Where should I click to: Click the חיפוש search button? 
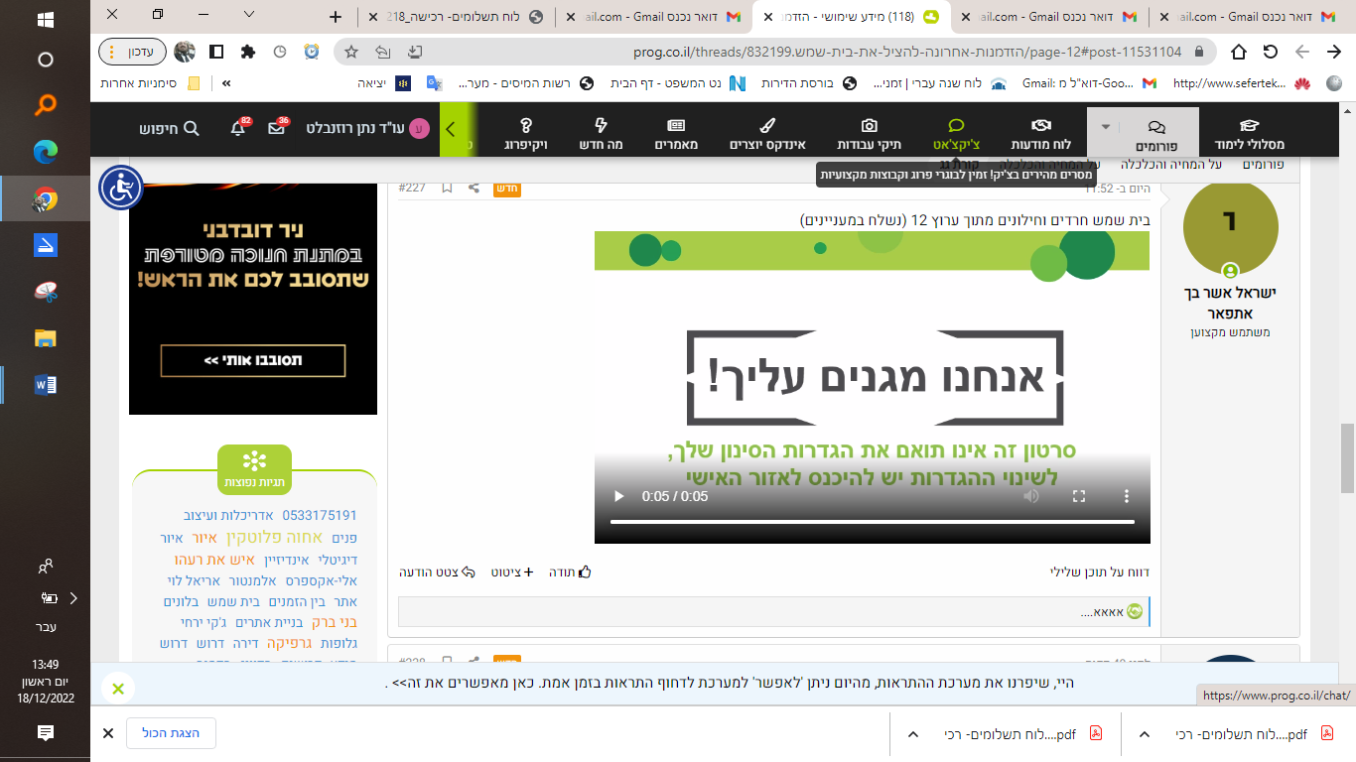[x=170, y=128]
